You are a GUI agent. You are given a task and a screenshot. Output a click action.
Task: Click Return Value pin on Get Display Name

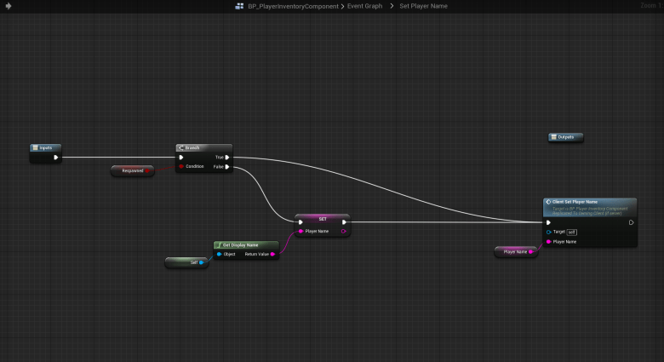[272, 254]
